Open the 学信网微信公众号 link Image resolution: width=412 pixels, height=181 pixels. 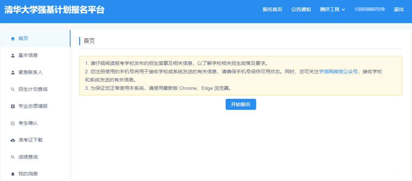338,71
